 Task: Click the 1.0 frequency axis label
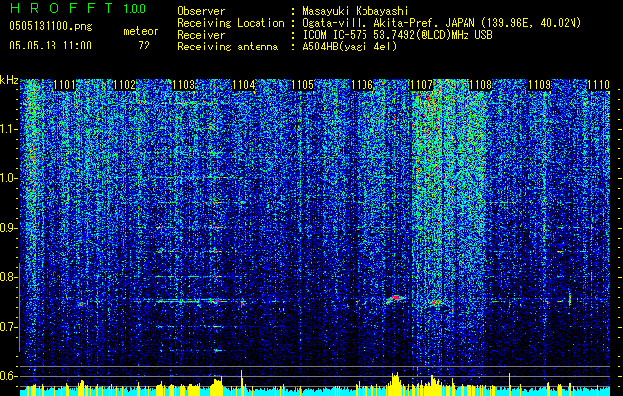9,178
